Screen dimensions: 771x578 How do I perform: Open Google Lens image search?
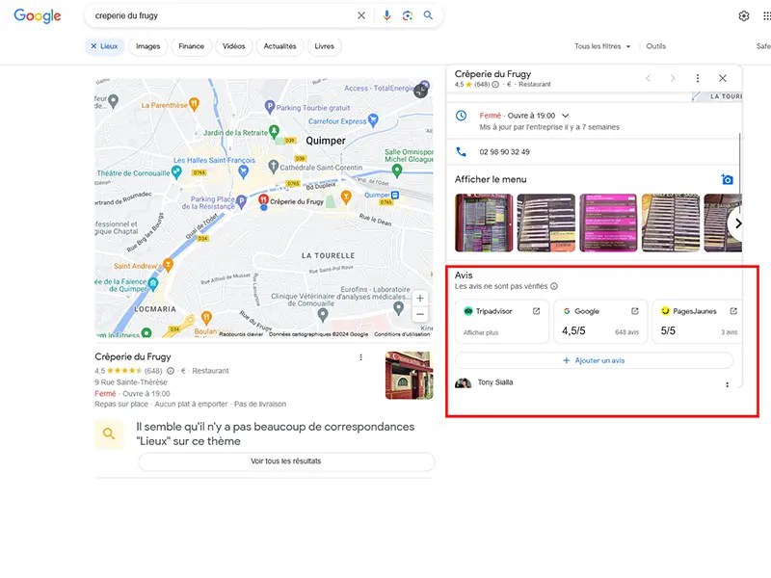click(407, 15)
